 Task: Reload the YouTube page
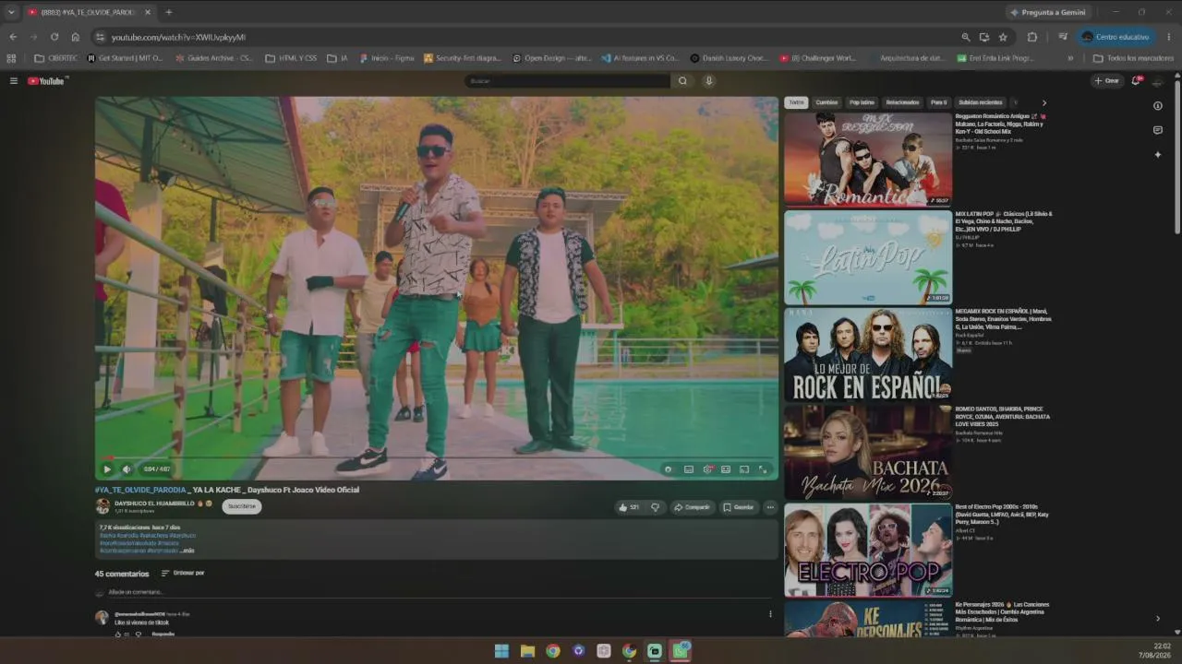point(54,37)
